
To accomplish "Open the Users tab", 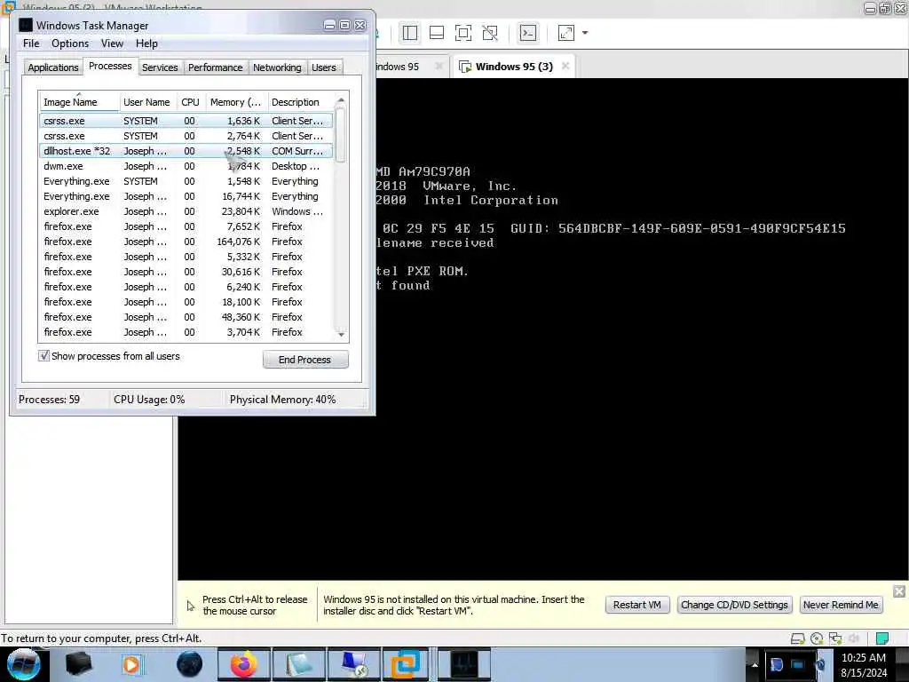I will 323,67.
